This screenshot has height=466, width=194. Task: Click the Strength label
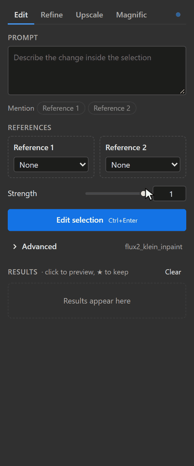22,193
